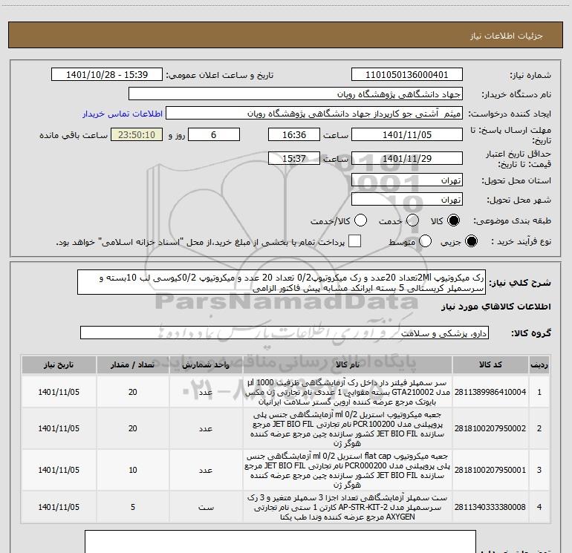This screenshot has height=553, width=572.
Task: Click the announcement date field 1401/10/28 - 15:39
Action: click(107, 75)
